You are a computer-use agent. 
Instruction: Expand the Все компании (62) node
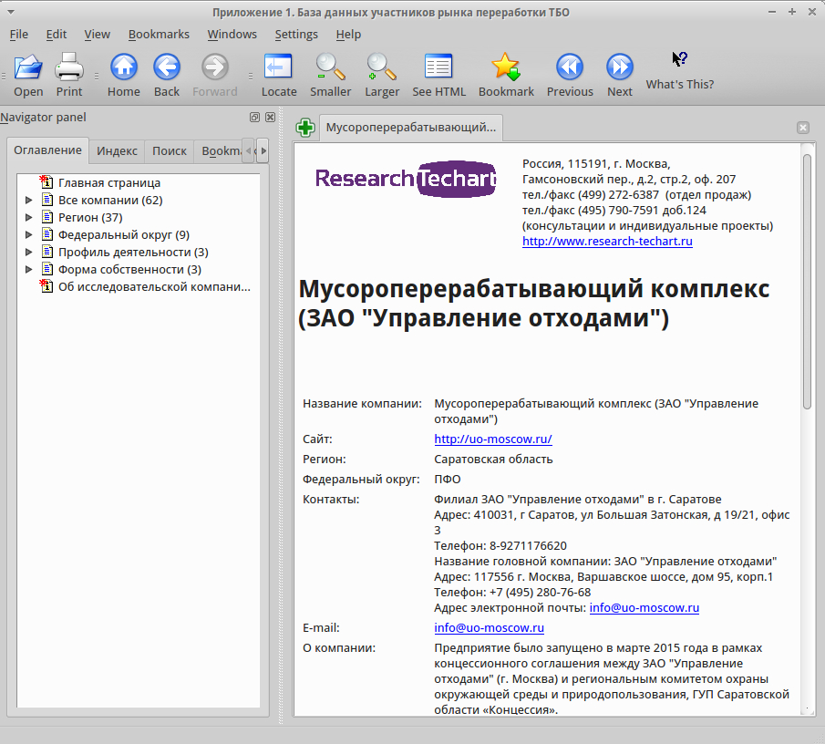click(29, 200)
